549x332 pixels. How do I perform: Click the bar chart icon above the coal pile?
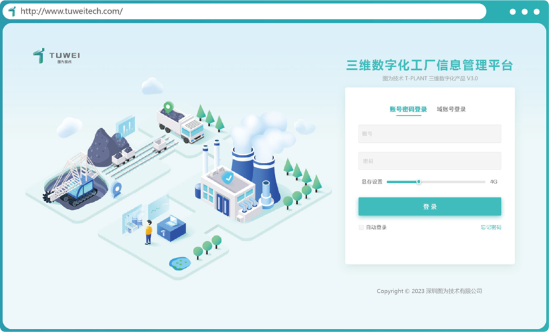tap(126, 126)
